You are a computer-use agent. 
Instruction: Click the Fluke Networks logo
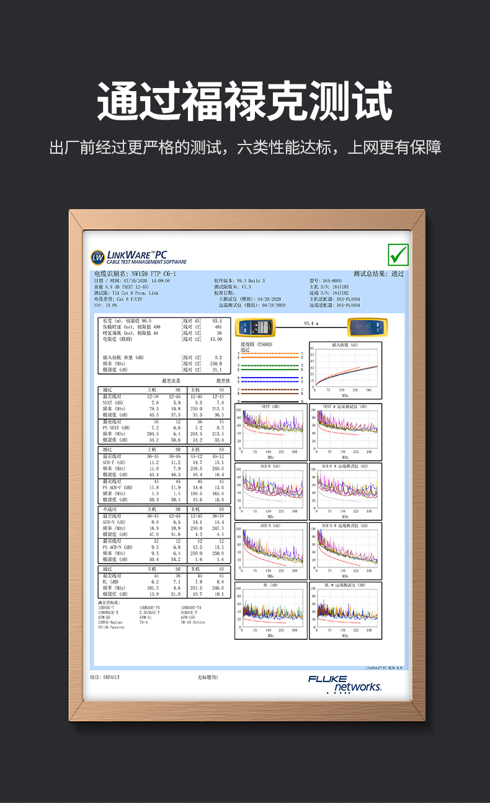point(345,684)
